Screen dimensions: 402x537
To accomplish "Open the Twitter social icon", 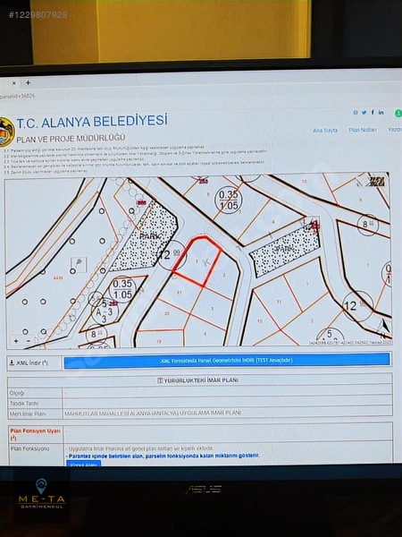I will 364,112.
